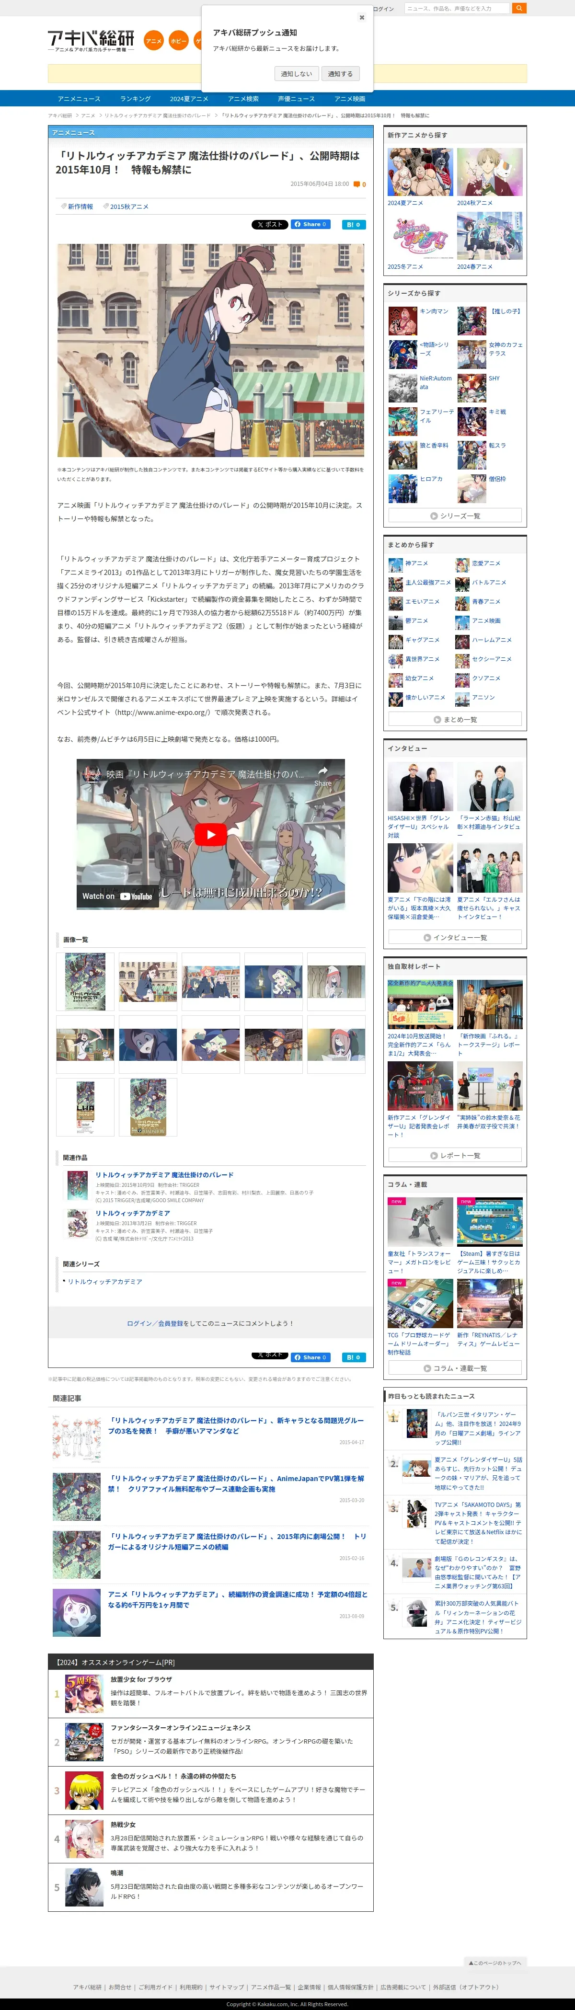The width and height of the screenshot is (575, 2010).
Task: Open the HISASHI グレンダイザーU interview thumbnail
Action: click(x=420, y=787)
